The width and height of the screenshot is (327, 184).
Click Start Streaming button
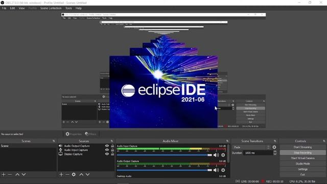click(x=302, y=147)
